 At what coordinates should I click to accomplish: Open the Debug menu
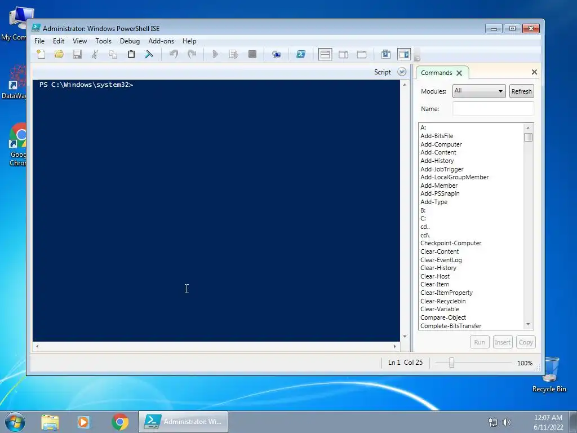coord(130,41)
